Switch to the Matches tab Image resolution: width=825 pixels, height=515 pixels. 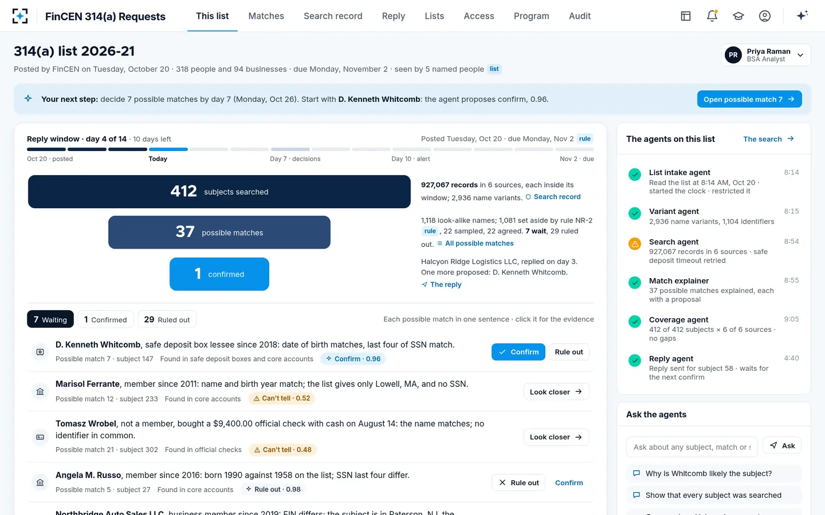click(266, 16)
